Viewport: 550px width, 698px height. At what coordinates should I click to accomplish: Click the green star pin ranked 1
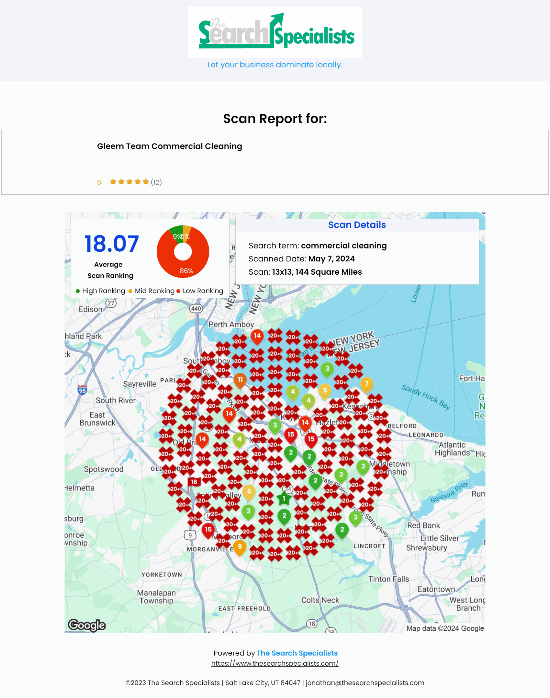point(284,499)
